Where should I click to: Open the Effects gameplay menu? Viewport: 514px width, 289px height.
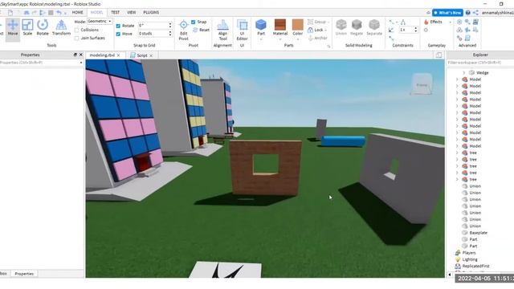[433, 22]
